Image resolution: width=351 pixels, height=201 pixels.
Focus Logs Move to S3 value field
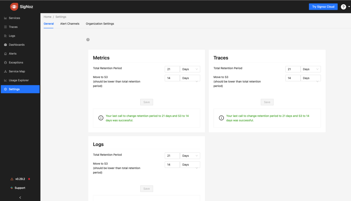click(172, 165)
